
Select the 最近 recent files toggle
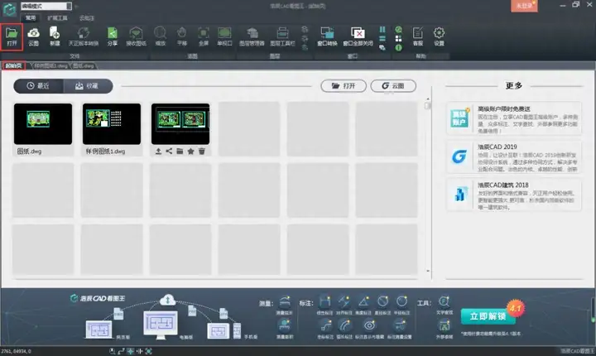pyautogui.click(x=38, y=86)
